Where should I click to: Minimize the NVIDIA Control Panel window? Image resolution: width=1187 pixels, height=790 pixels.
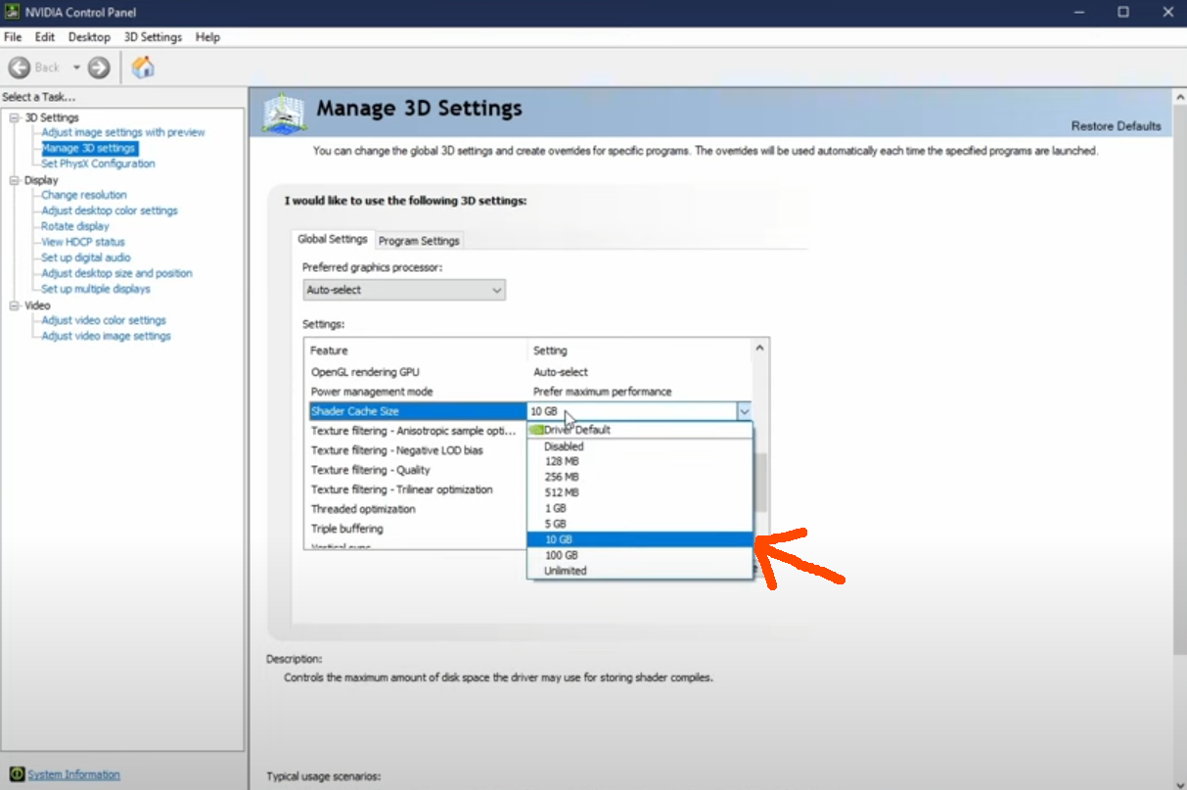point(1079,12)
